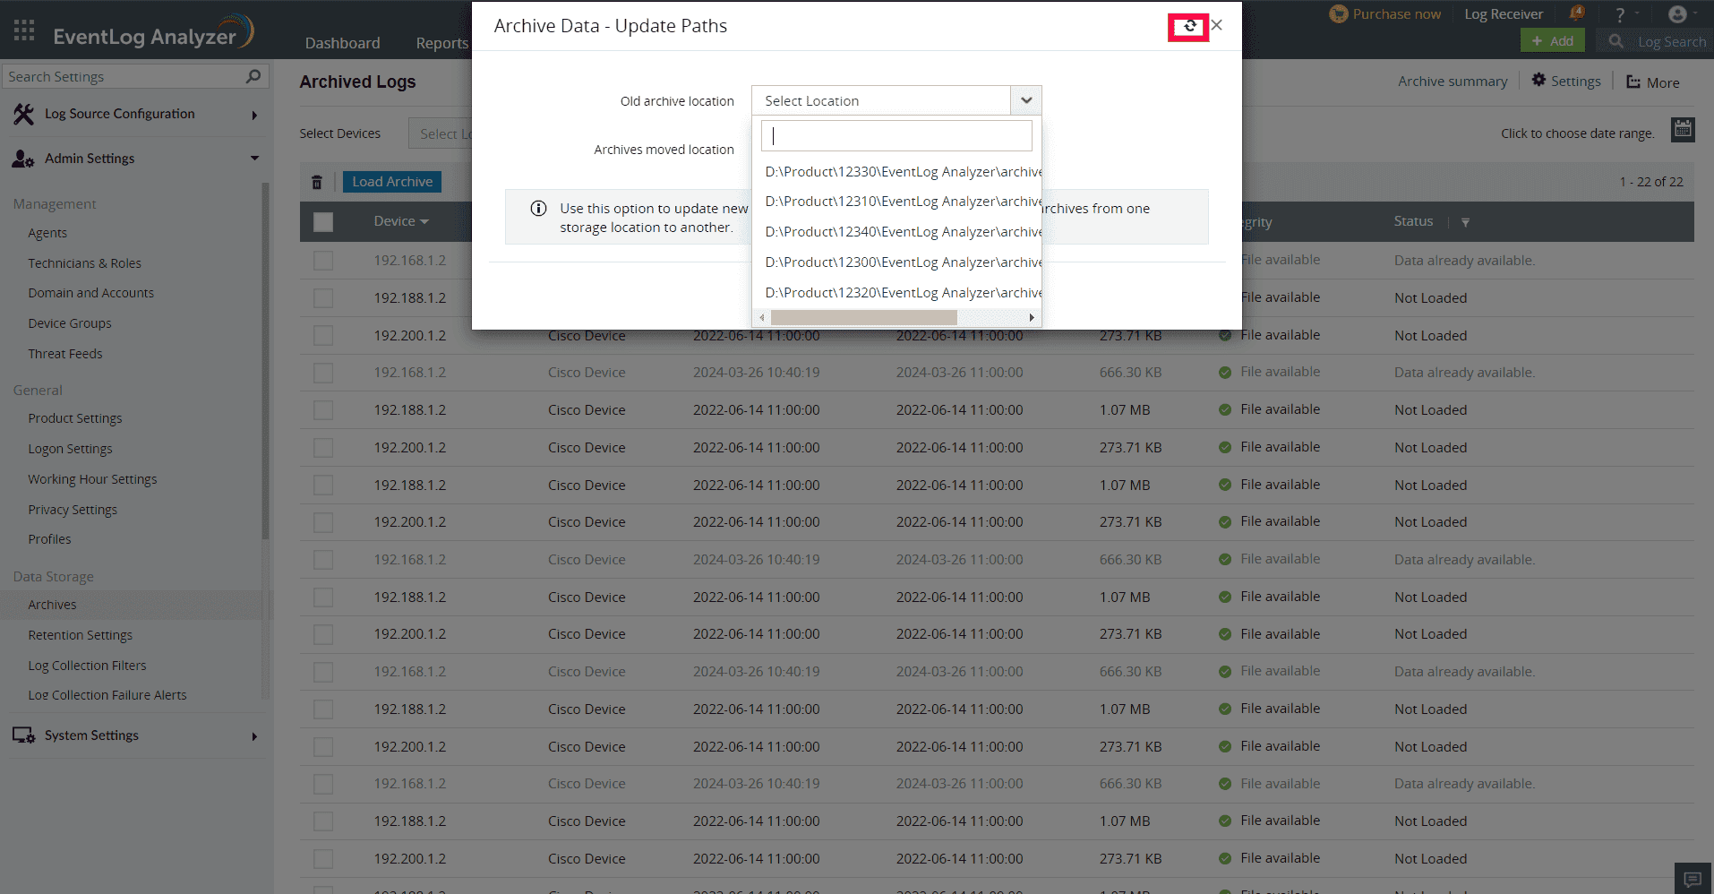Image resolution: width=1714 pixels, height=894 pixels.
Task: Click the refresh icon in Archive Data dialog
Action: pyautogui.click(x=1188, y=27)
